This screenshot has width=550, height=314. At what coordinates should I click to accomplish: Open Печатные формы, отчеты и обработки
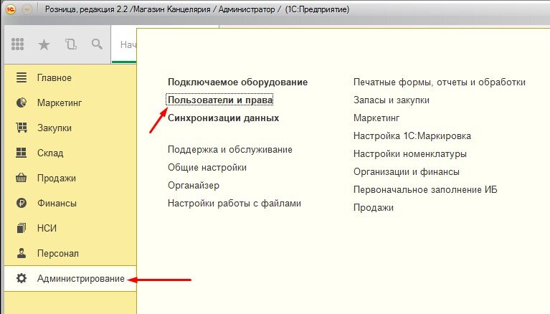[439, 82]
